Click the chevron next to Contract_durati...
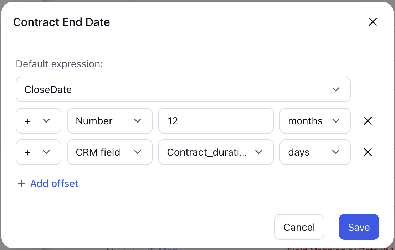 pyautogui.click(x=259, y=152)
